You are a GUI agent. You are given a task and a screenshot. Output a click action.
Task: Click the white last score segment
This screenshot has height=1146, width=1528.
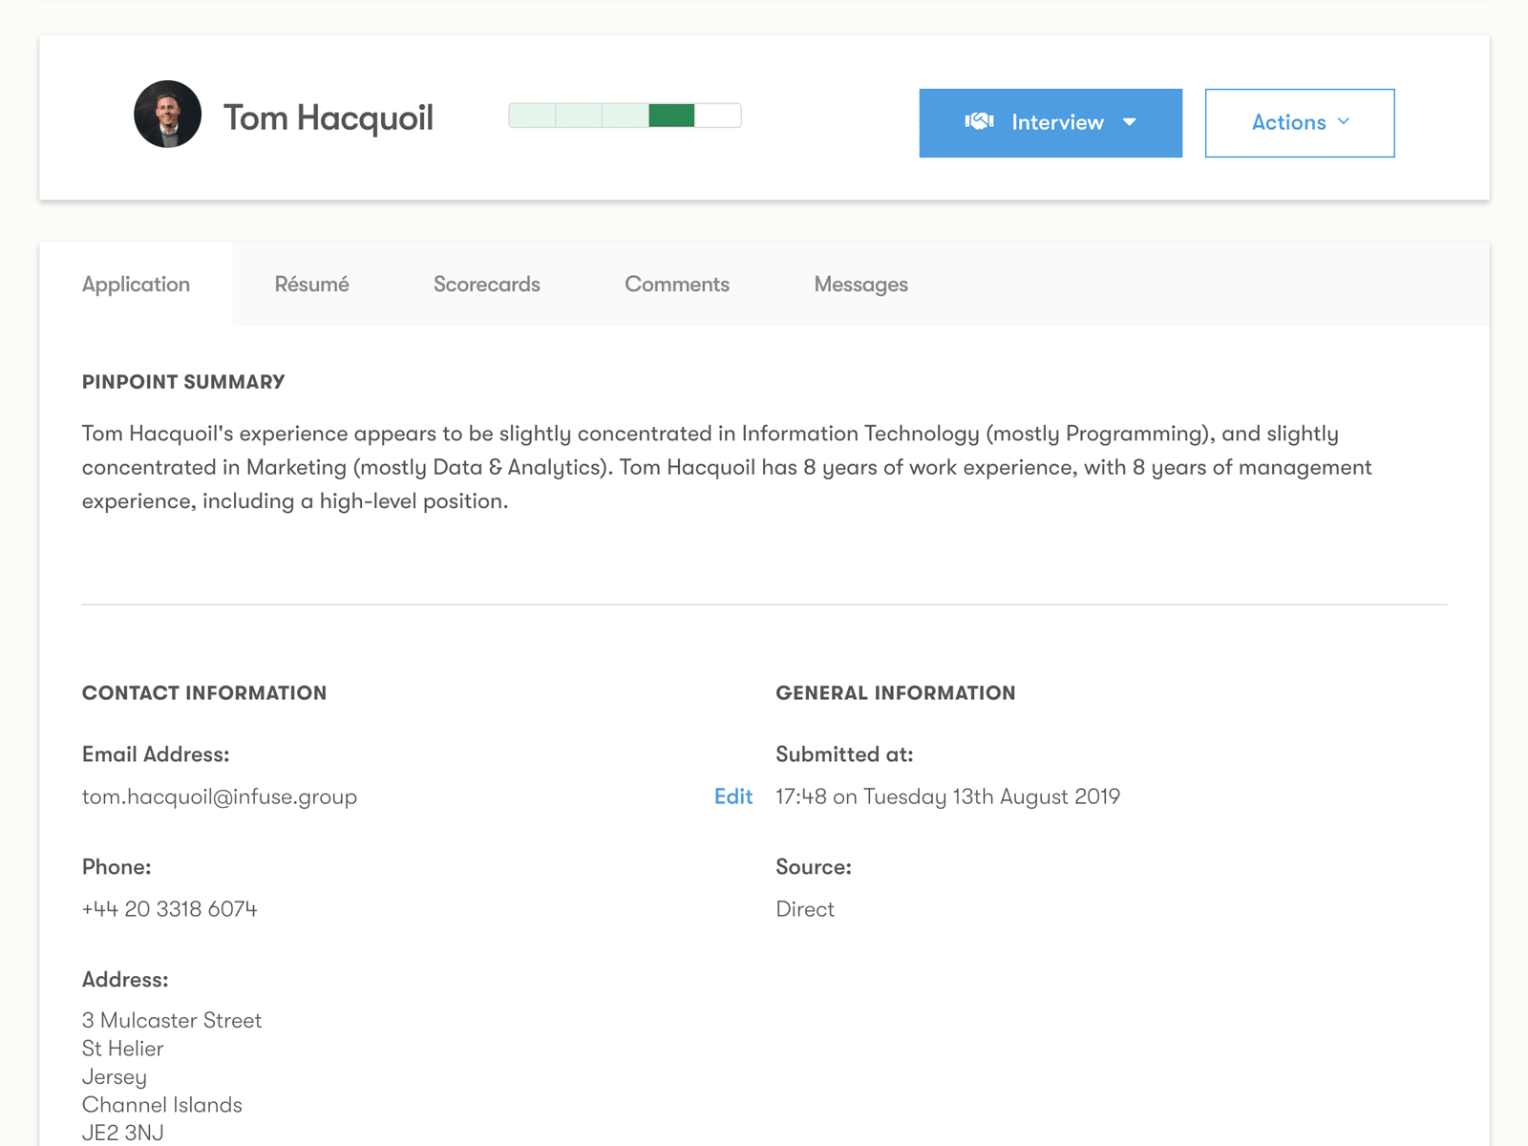[718, 116]
